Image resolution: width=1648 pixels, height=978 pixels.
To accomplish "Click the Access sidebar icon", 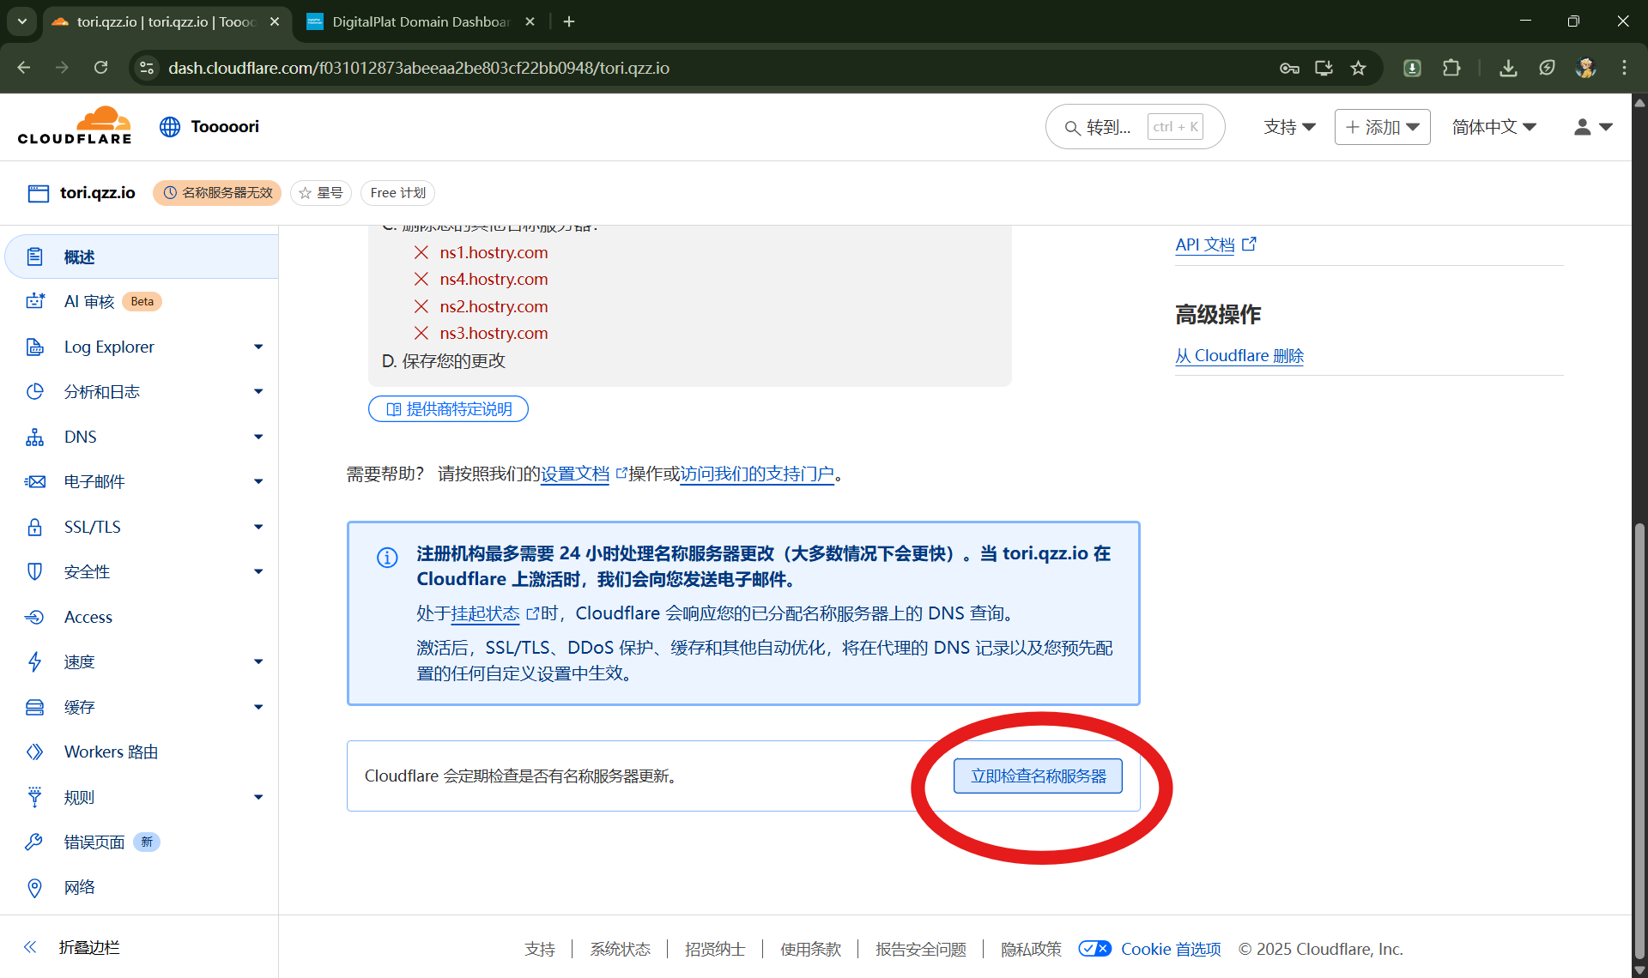I will 35,617.
